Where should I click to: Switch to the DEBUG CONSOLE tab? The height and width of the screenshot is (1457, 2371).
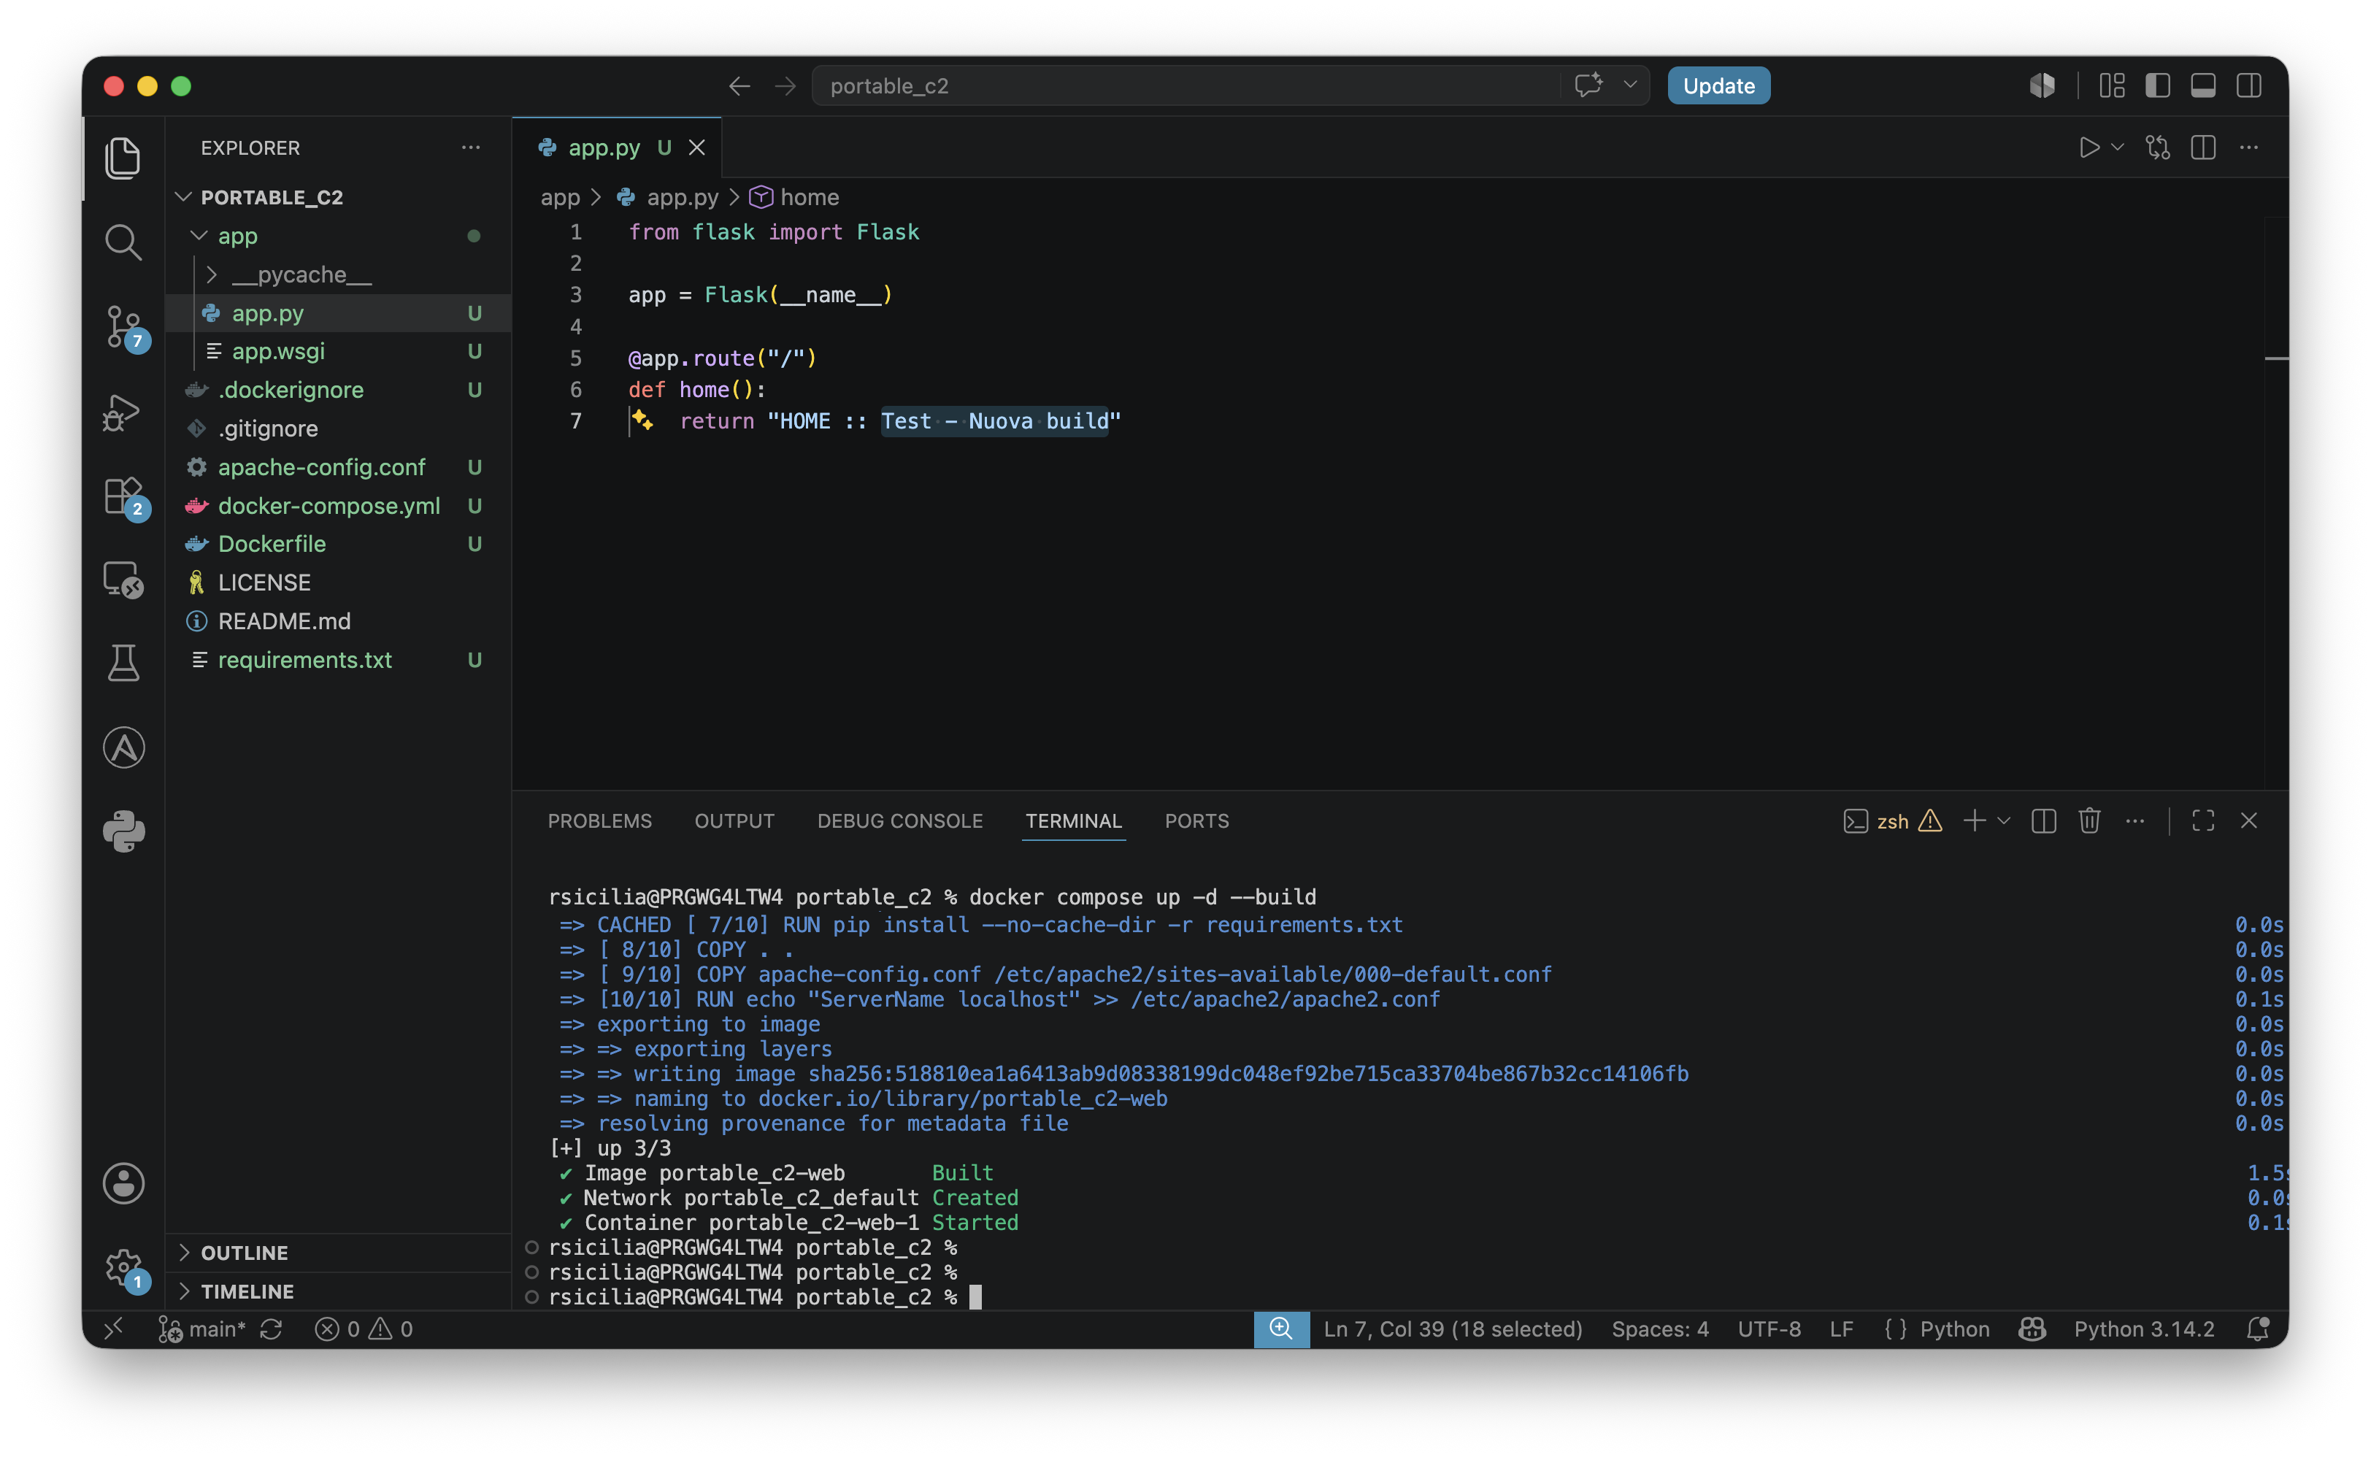pos(900,821)
